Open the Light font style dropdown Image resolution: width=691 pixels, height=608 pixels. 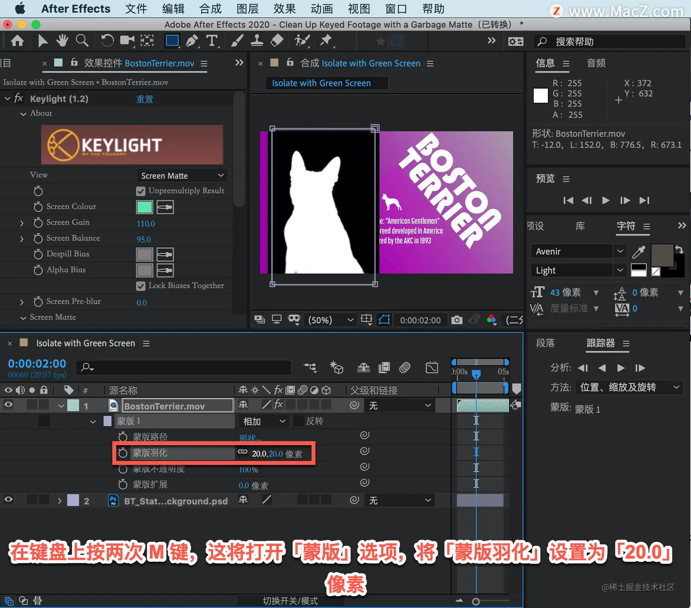578,270
